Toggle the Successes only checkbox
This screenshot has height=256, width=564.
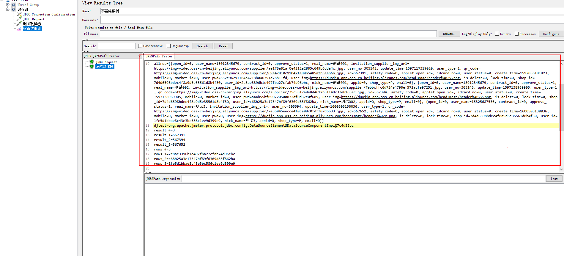(x=516, y=34)
